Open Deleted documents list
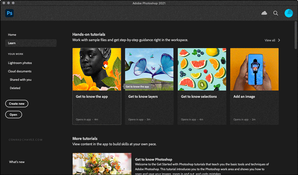This screenshot has height=175, width=298. (15, 88)
